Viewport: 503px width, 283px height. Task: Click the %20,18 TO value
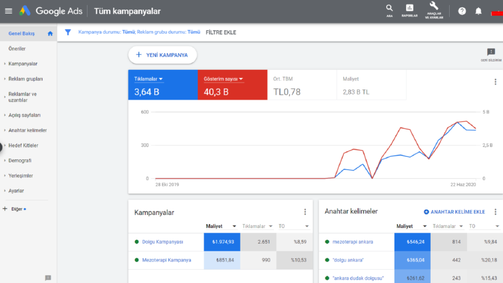[489, 260]
